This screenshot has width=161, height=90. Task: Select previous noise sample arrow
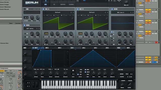(37, 29)
